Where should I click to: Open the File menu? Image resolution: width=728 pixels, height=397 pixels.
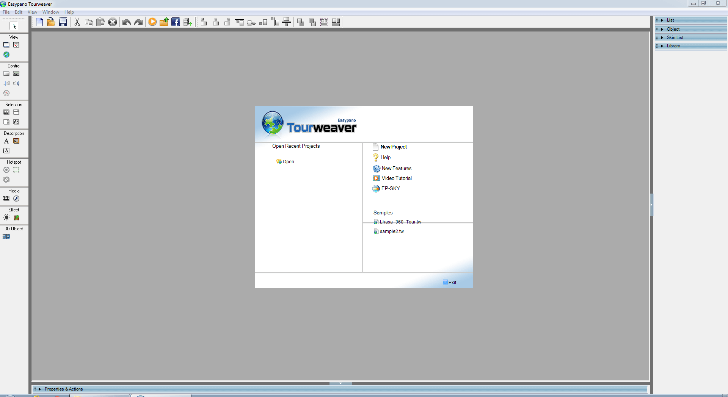click(x=6, y=12)
